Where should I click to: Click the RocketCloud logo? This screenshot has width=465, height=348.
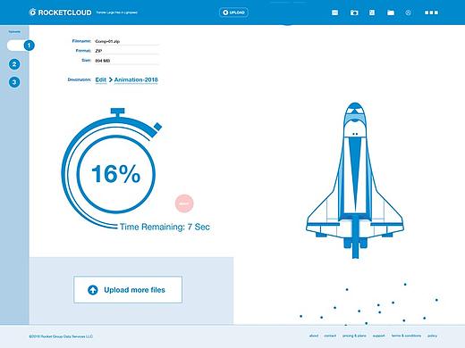click(x=60, y=12)
